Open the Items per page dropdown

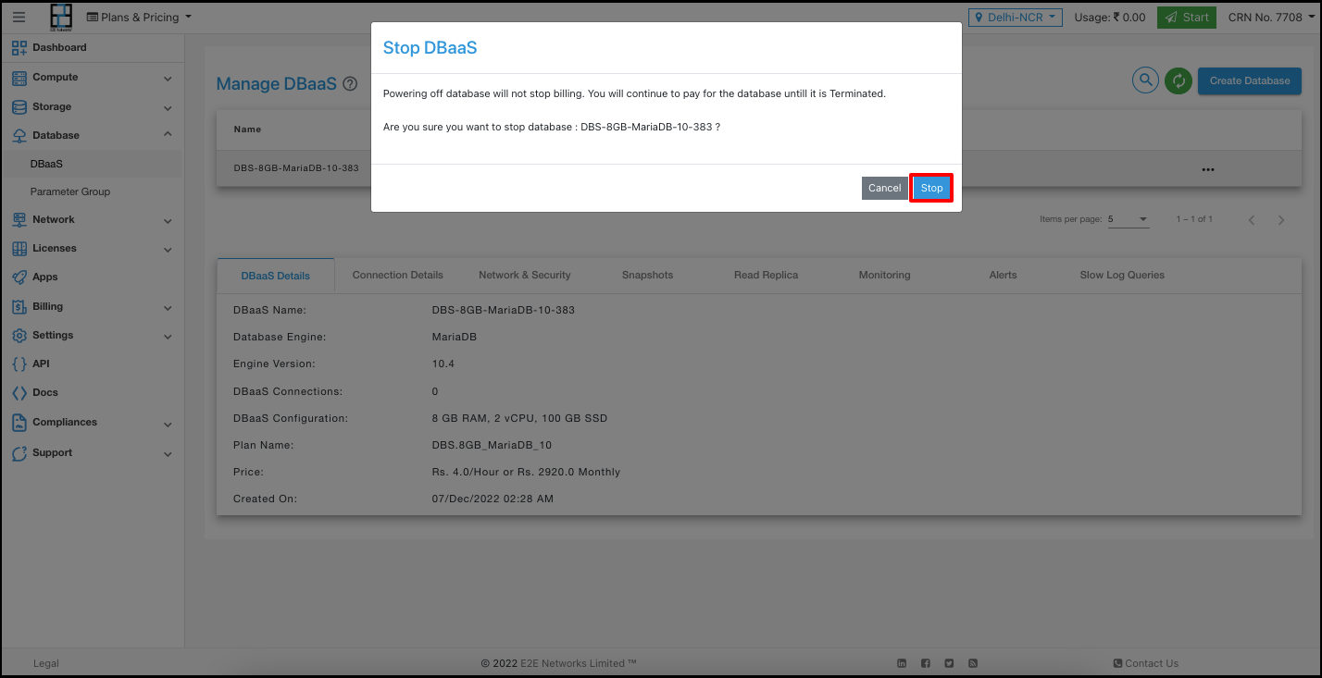1128,219
